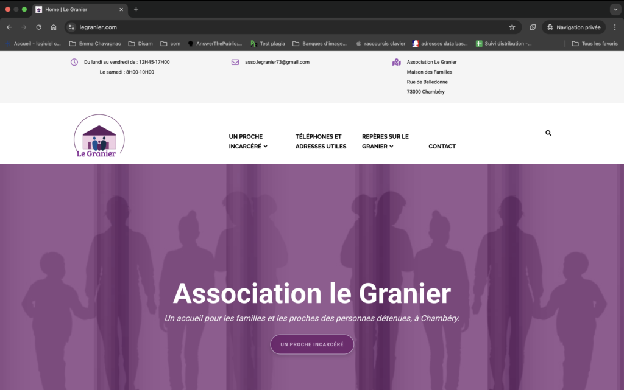This screenshot has width=624, height=390.
Task: Click the Association le Granier heading
Action: pyautogui.click(x=312, y=293)
